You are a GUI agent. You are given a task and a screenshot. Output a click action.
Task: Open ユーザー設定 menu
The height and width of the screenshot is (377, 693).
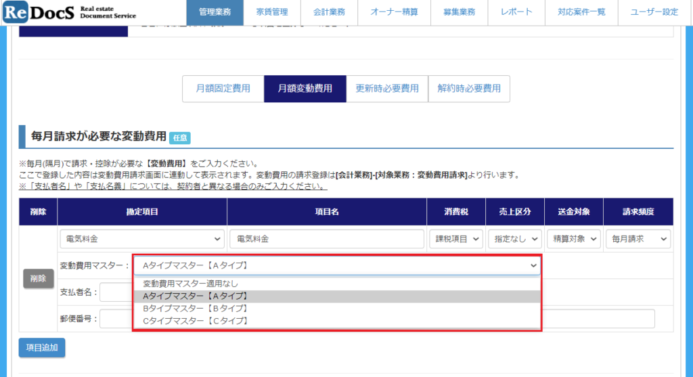[654, 12]
